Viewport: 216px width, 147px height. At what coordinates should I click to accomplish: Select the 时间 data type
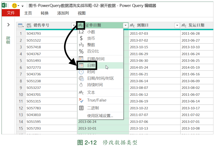100,72
